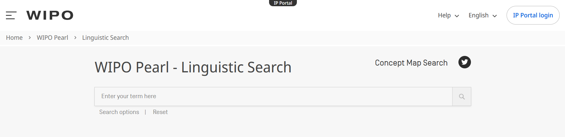Select the Linguistic Search breadcrumb

point(105,38)
